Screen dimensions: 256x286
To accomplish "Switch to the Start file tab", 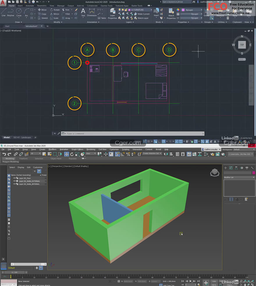I will pyautogui.click(x=7, y=26).
